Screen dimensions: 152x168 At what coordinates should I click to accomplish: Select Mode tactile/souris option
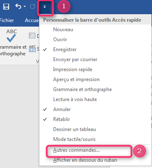(x=95, y=139)
